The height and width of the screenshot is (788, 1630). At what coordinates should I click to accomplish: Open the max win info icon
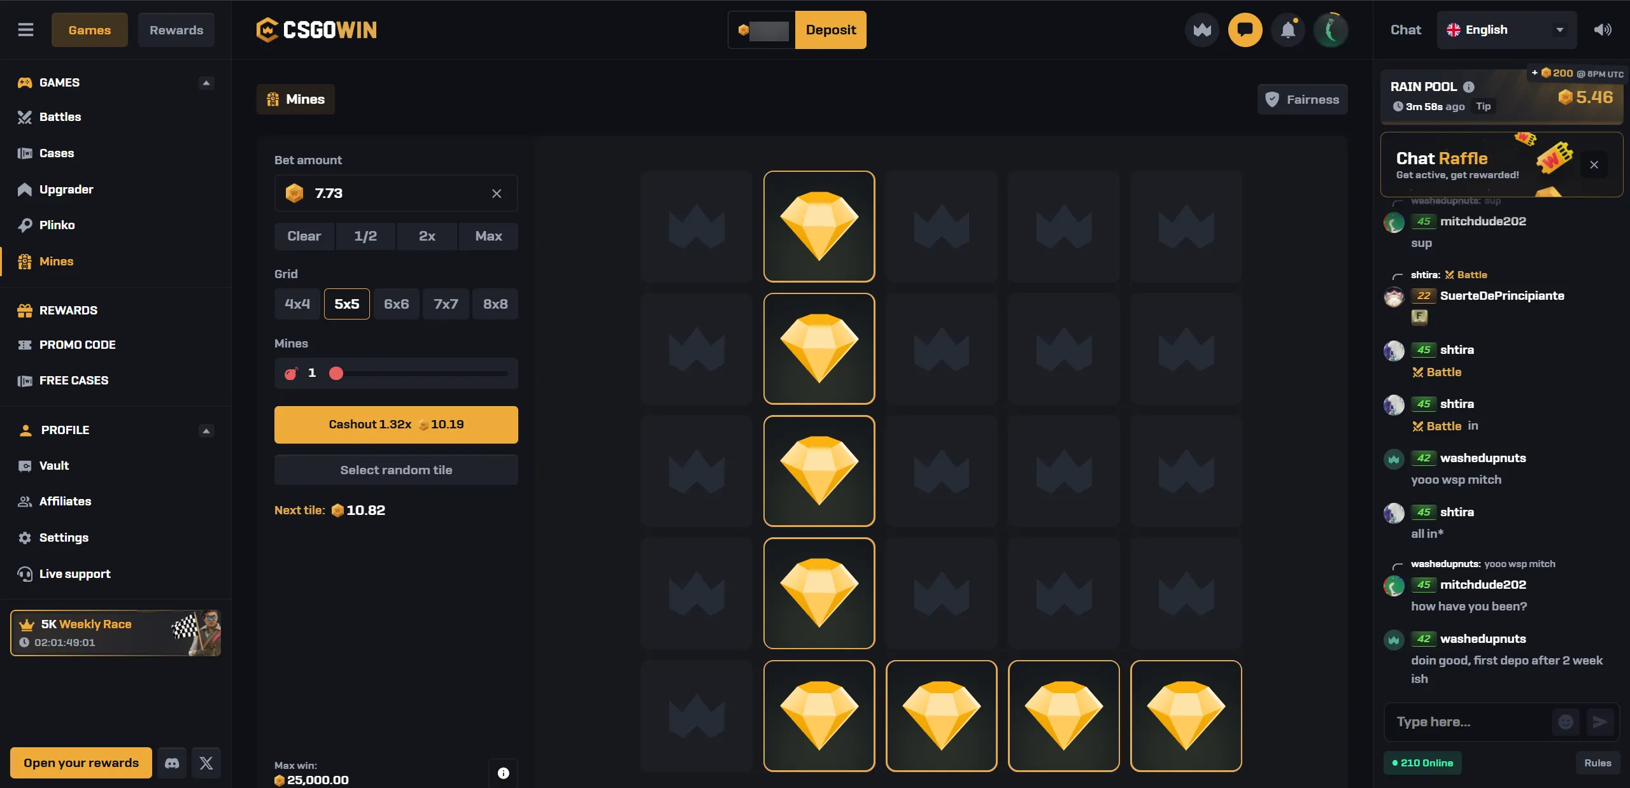(503, 773)
